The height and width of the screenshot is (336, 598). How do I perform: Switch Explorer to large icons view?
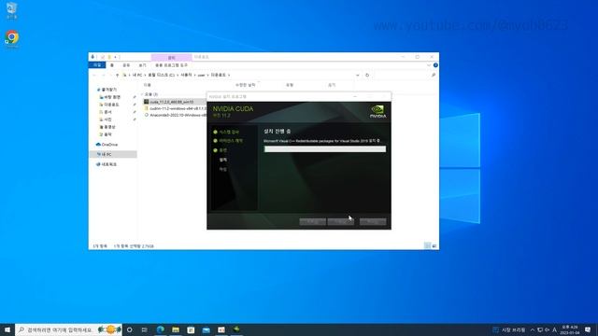point(434,246)
